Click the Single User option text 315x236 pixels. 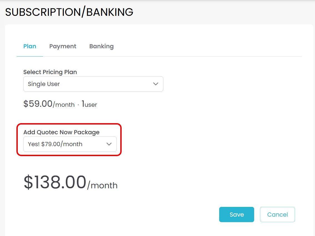coord(44,84)
